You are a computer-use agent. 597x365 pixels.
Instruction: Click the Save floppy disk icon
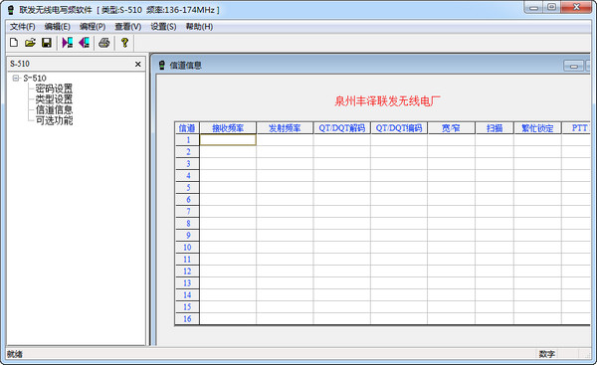click(47, 43)
